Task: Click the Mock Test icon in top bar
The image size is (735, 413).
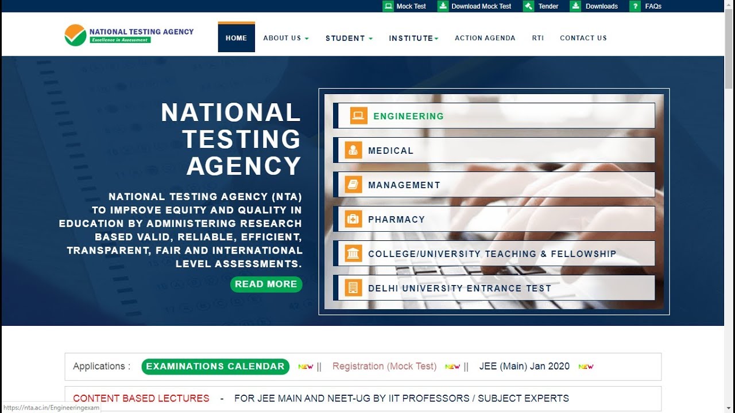Action: (388, 6)
